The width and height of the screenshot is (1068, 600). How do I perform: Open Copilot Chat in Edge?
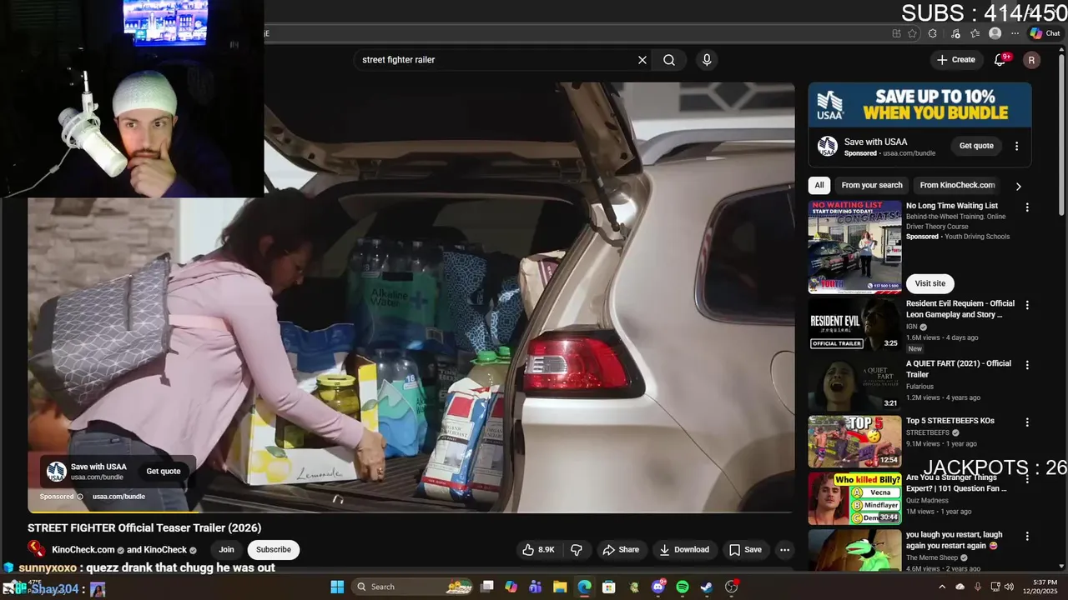coord(1045,33)
